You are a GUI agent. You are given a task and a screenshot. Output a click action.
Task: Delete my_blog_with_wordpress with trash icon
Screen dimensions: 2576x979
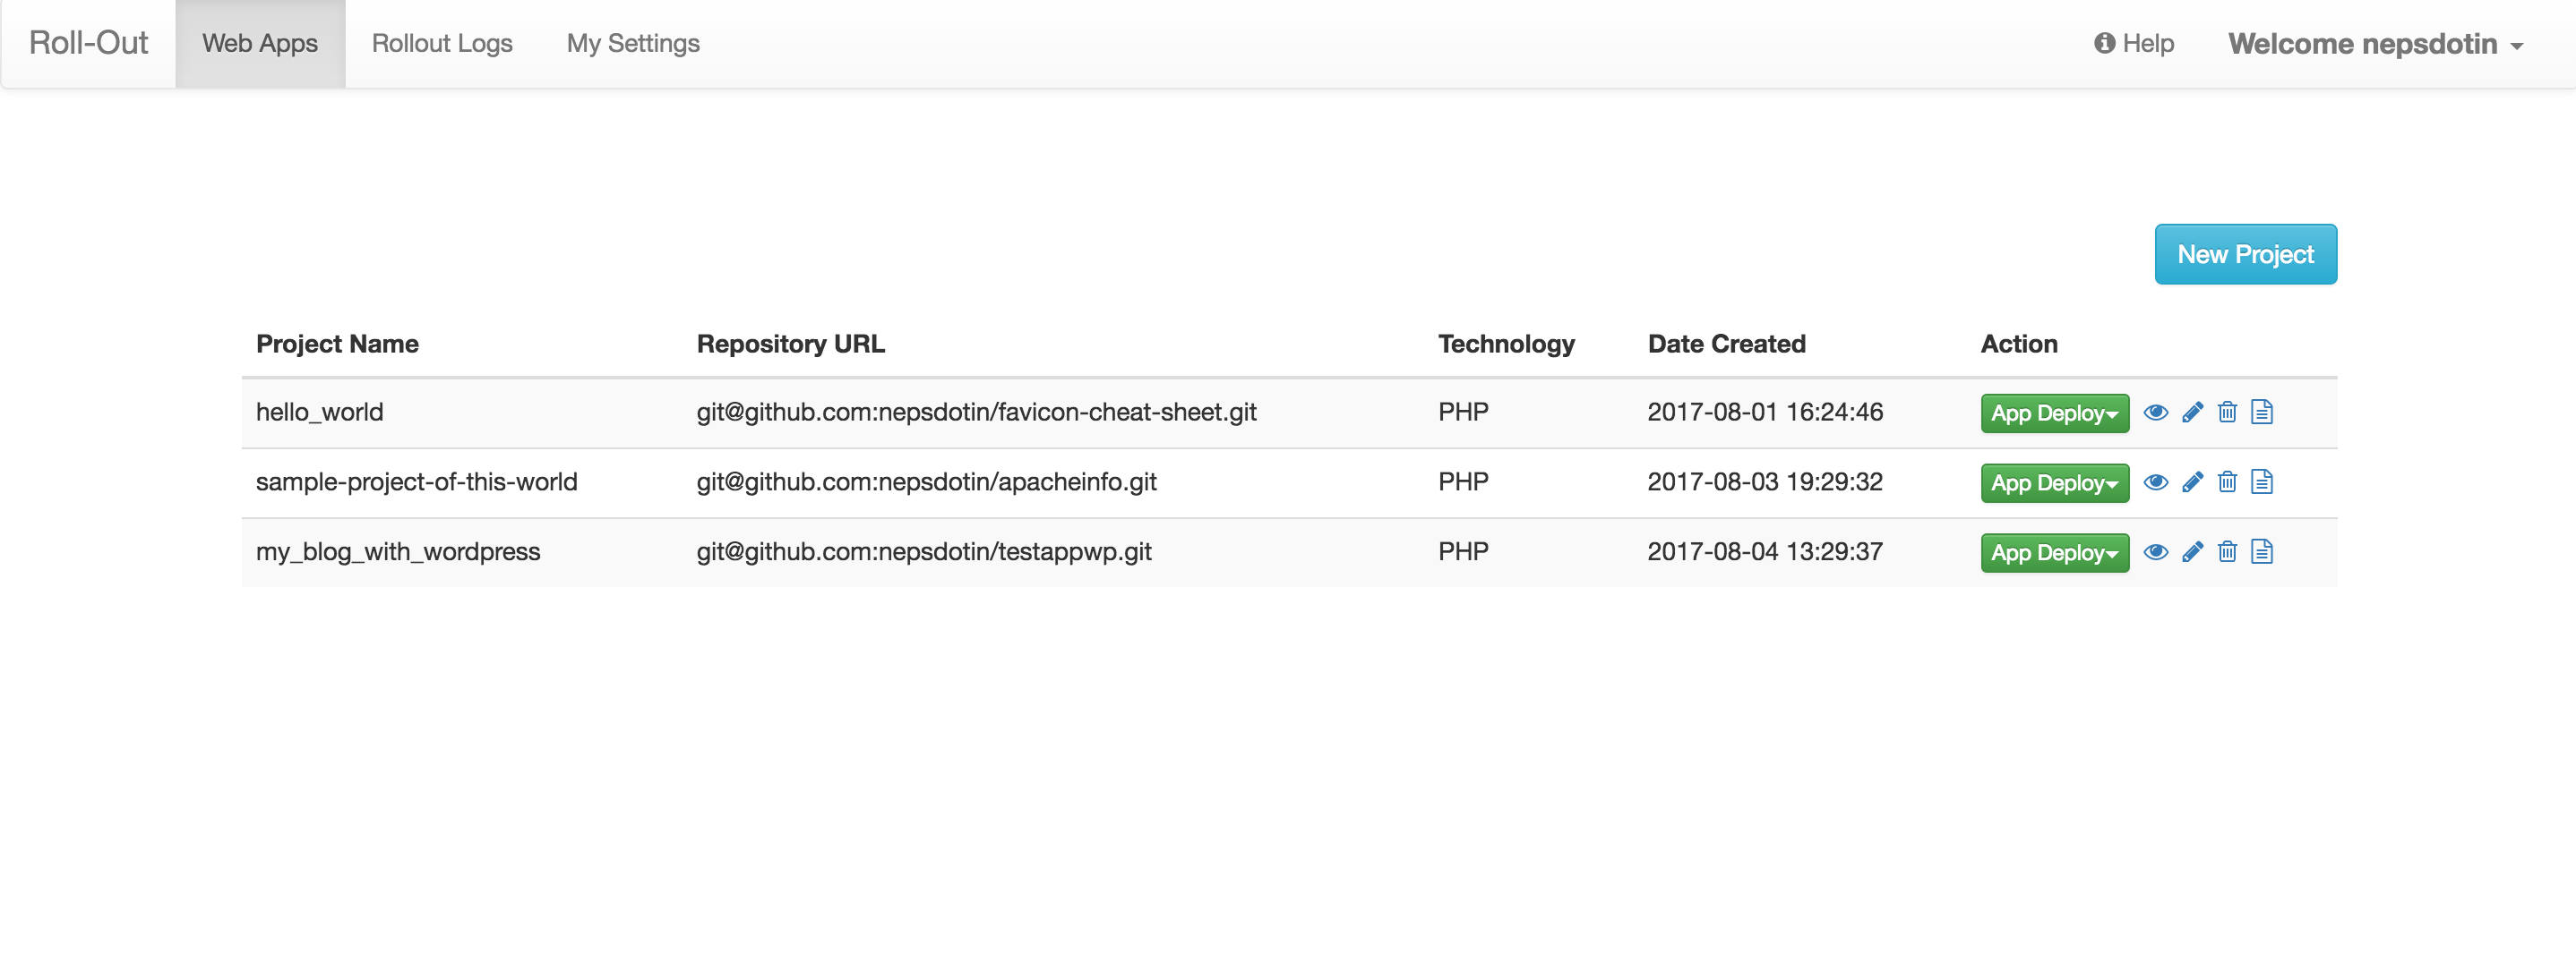point(2227,552)
